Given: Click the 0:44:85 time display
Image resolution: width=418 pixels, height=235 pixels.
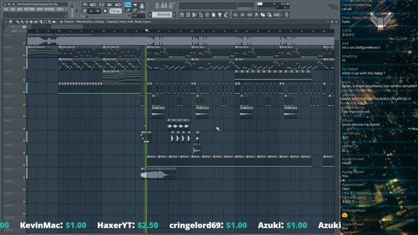Looking at the screenshot, I should click(x=165, y=6).
